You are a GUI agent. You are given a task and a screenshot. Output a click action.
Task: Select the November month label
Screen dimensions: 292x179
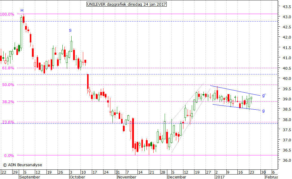[127, 177]
